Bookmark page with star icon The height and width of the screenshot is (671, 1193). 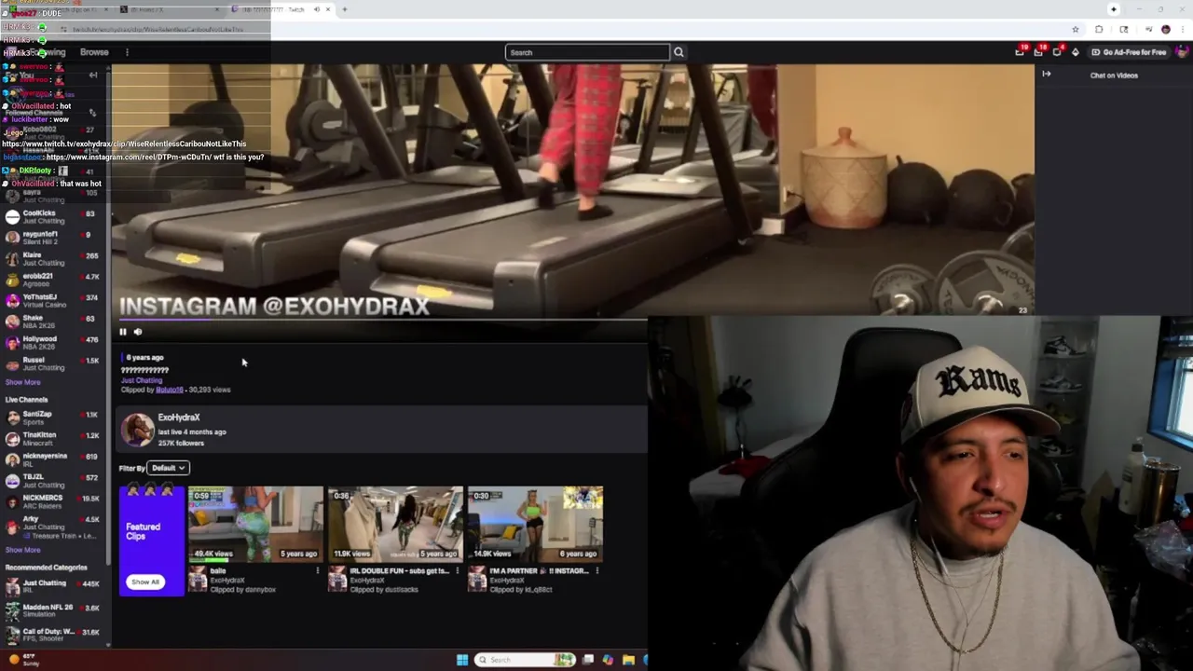pyautogui.click(x=1075, y=29)
